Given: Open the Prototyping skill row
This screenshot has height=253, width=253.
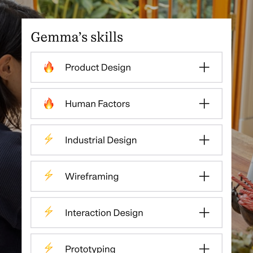Looking at the screenshot, I should click(x=126, y=243).
